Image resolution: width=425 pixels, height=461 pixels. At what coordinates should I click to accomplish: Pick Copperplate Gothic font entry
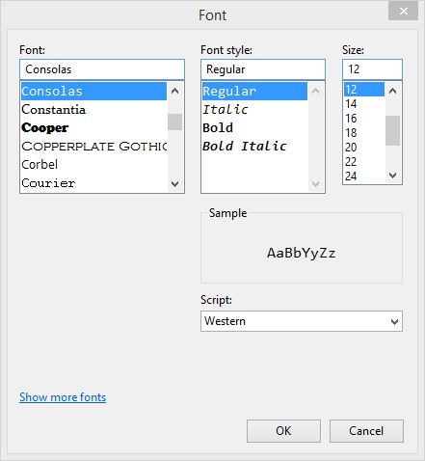point(93,147)
